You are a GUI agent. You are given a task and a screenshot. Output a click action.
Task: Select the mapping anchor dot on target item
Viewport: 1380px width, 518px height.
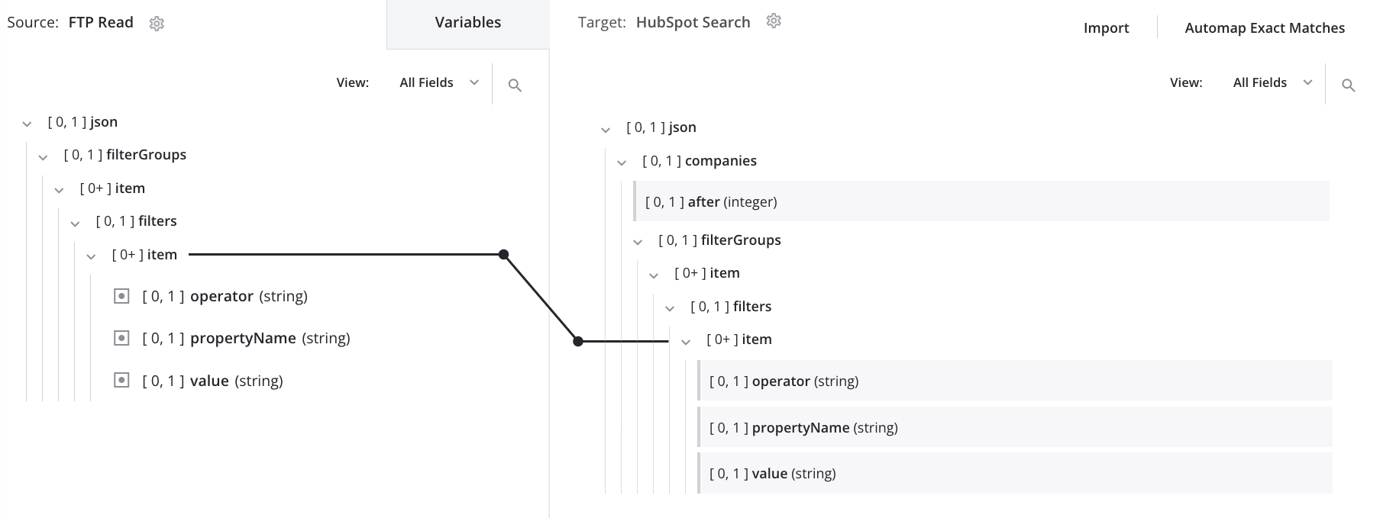(x=578, y=342)
